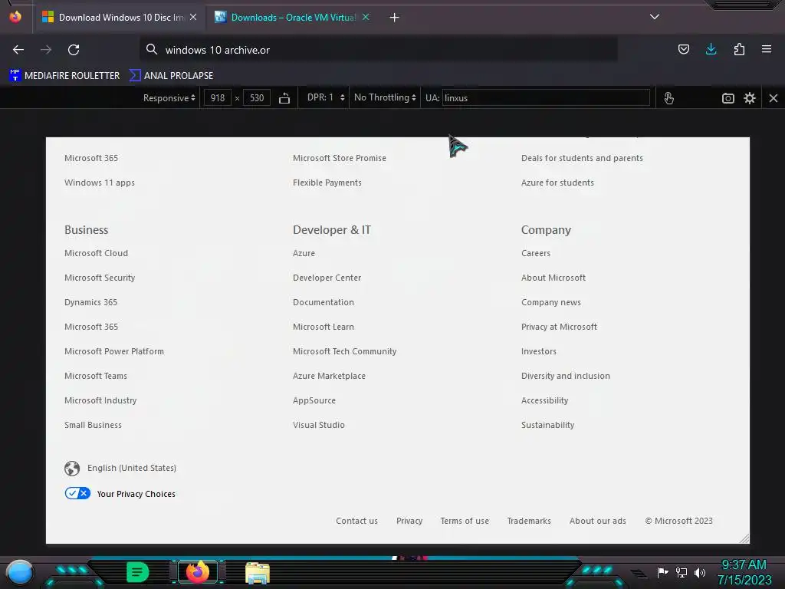
Task: Toggle Your Privacy Choices switch icon
Action: (x=77, y=493)
